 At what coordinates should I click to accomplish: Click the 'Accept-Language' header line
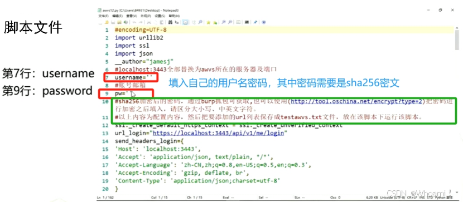213,165
